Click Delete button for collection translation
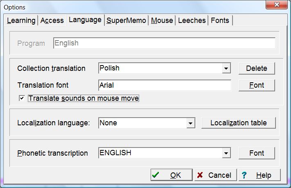Screen dimensions: 291x188 pyautogui.click(x=257, y=68)
